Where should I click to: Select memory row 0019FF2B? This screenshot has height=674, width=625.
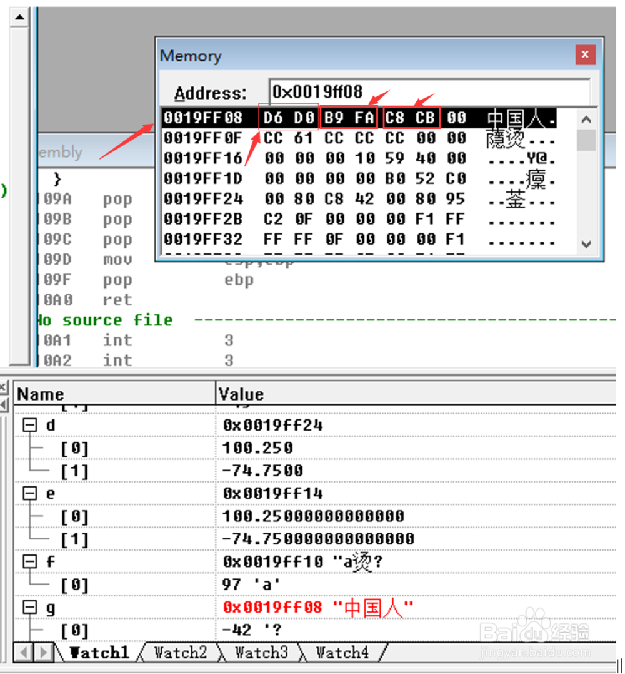[359, 219]
